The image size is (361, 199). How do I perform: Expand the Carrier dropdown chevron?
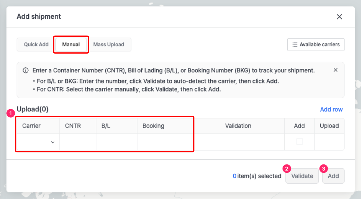[53, 142]
